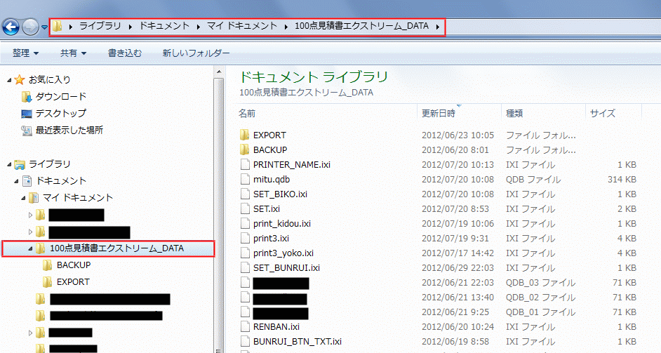The width and height of the screenshot is (661, 353).
Task: Click the navigation pane scroll up arrow
Action: [x=219, y=72]
